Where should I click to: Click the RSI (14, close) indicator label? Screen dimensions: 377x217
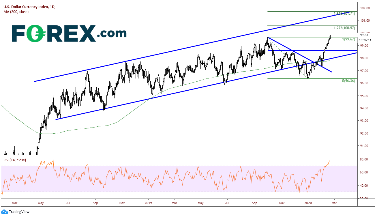[x=15, y=160]
